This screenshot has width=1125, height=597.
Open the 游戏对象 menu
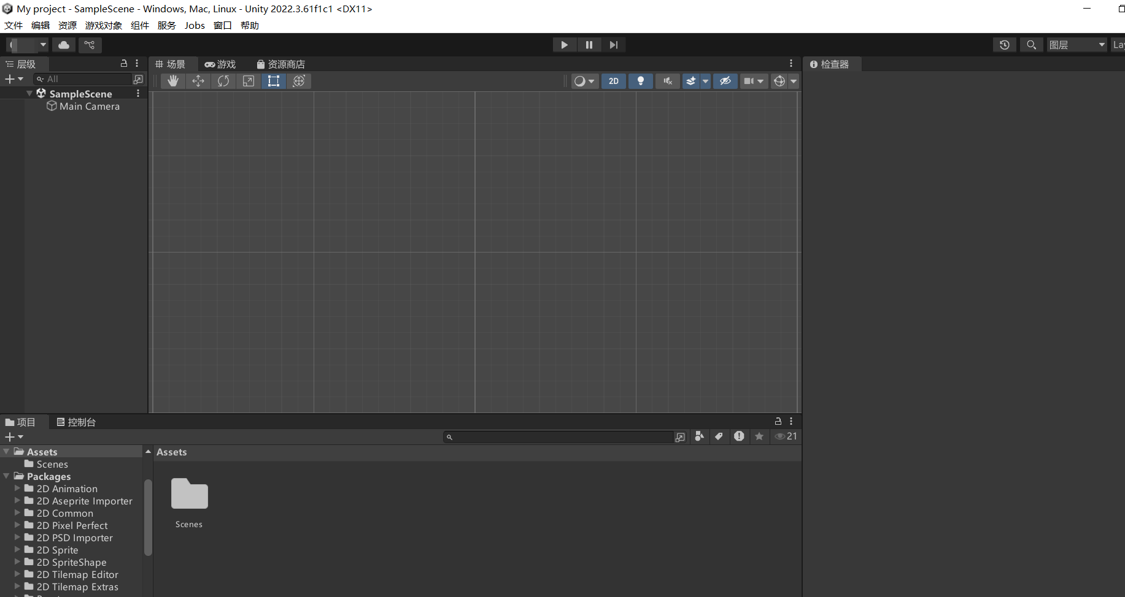point(104,25)
